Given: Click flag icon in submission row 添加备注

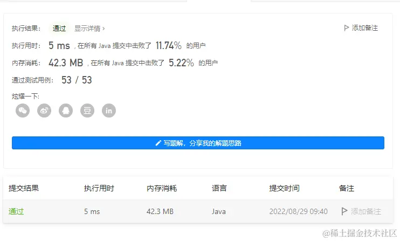Looking at the screenshot, I should 344,211.
